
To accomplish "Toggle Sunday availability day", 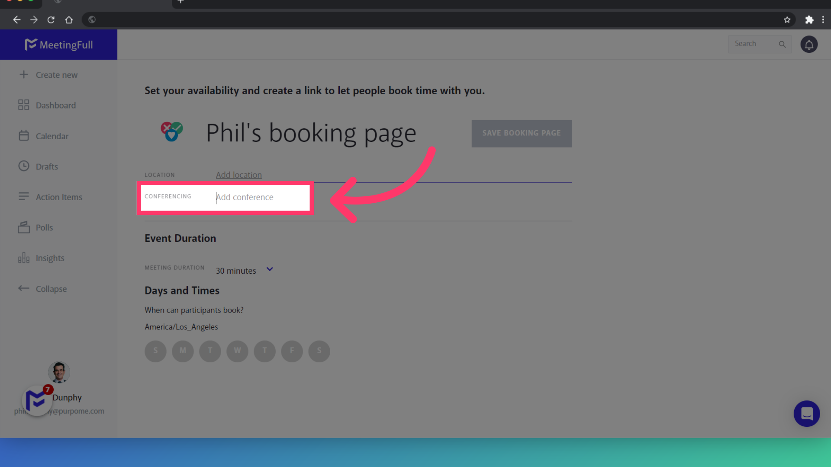I will tap(155, 351).
